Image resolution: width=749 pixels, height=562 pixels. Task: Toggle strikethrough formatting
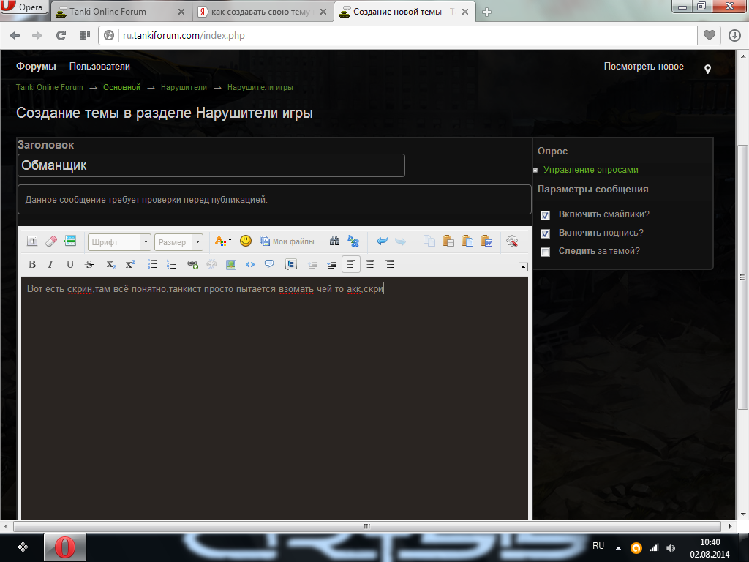click(x=89, y=264)
